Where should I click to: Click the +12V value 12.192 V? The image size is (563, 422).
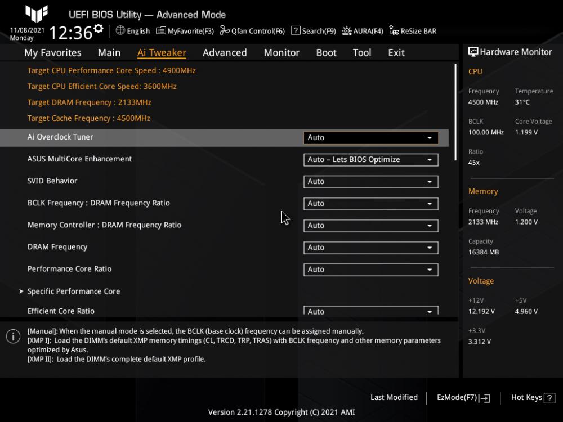tap(481, 312)
